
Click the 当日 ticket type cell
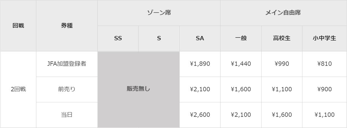pyautogui.click(x=67, y=115)
